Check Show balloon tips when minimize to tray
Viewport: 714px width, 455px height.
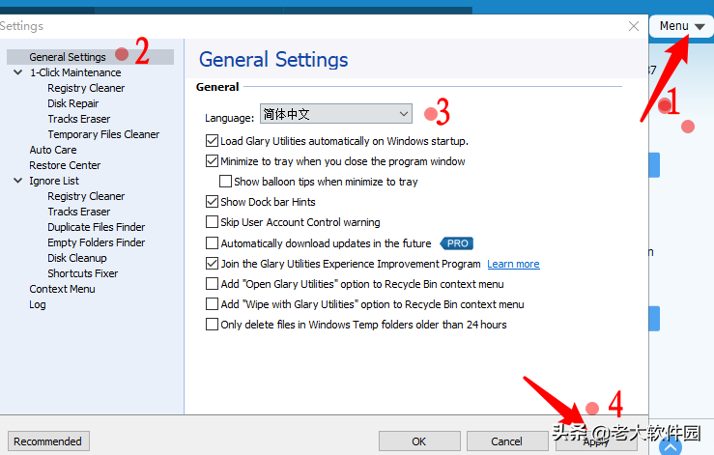click(226, 182)
